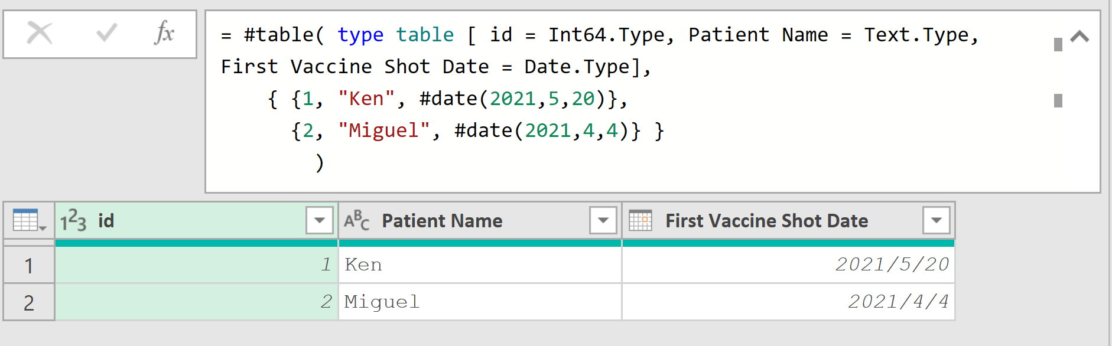Click the 2021/5/20 date cell

tap(788, 265)
